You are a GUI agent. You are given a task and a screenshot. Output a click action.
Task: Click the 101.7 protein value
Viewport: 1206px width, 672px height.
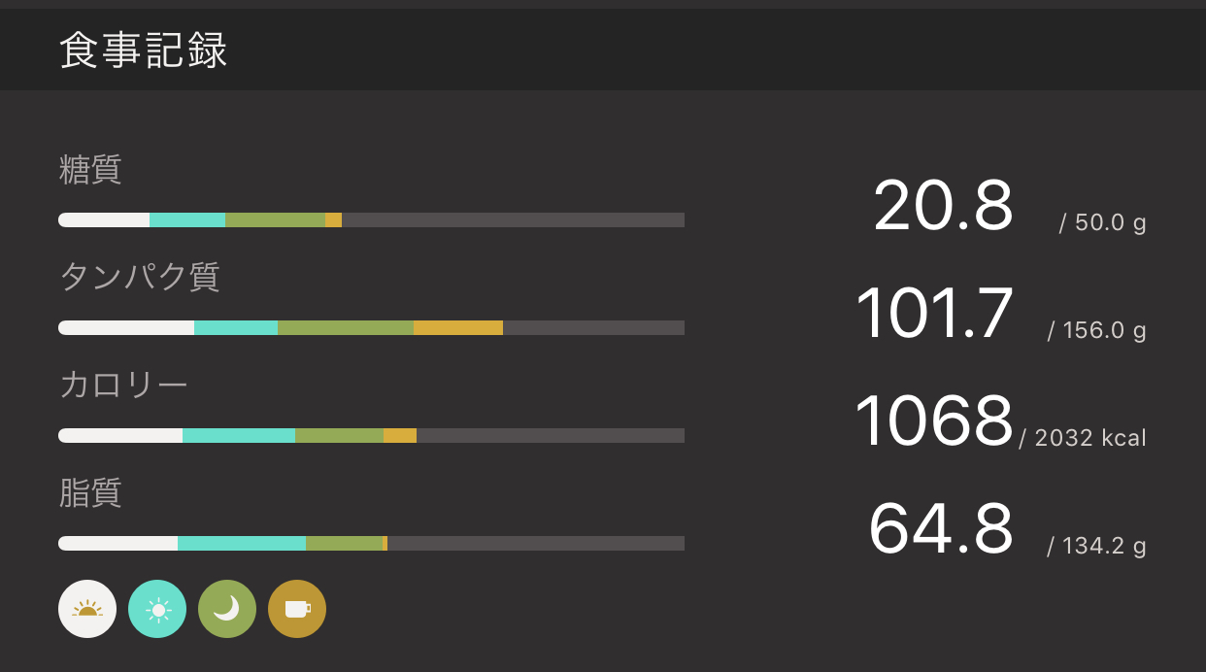pos(934,314)
